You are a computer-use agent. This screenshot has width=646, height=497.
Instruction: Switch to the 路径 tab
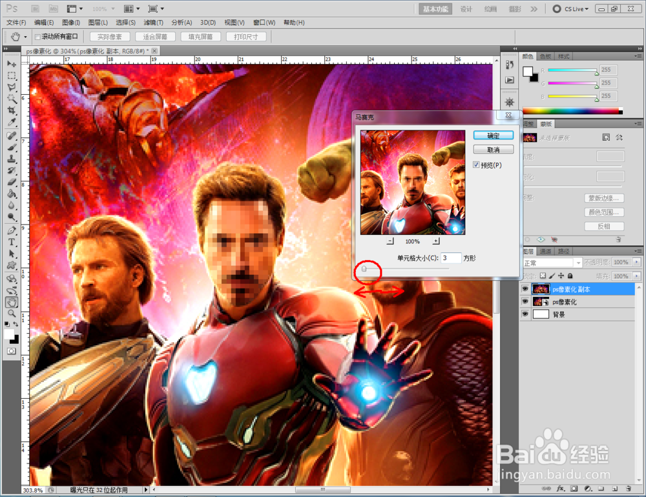(x=563, y=251)
